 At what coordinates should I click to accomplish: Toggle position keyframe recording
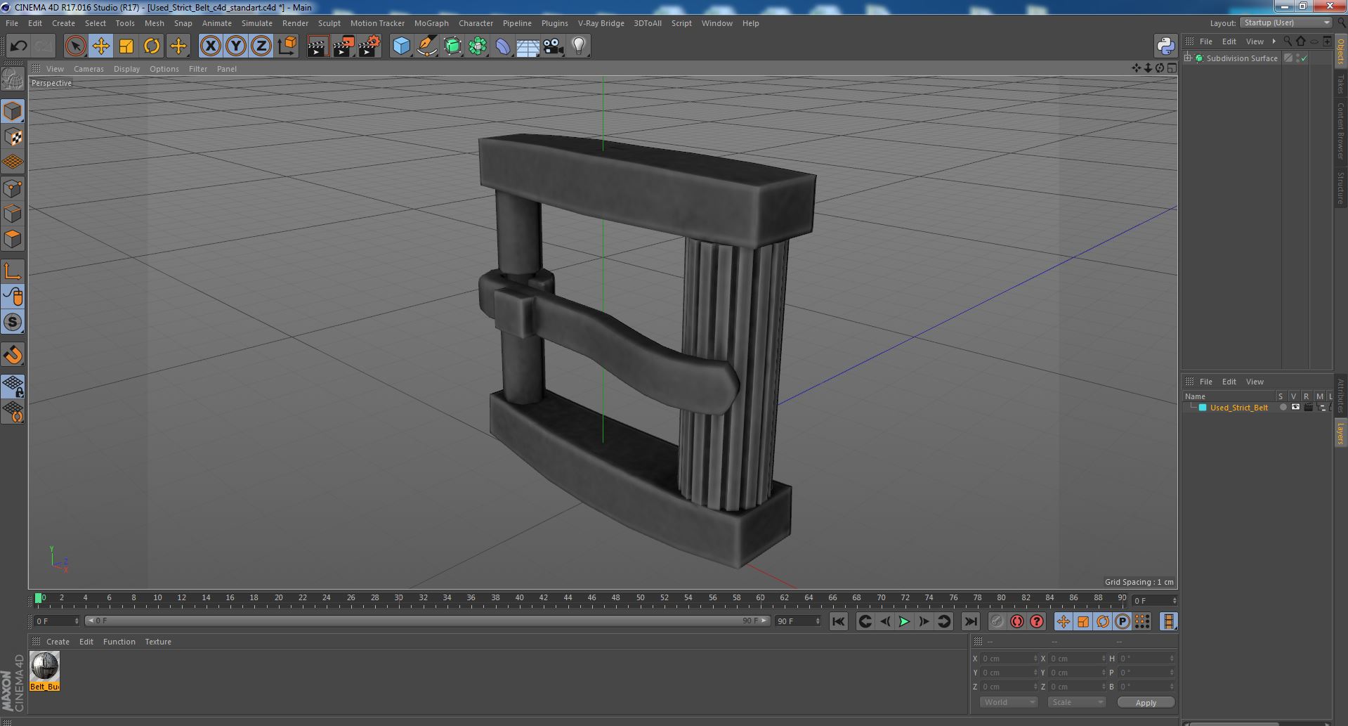[1063, 621]
